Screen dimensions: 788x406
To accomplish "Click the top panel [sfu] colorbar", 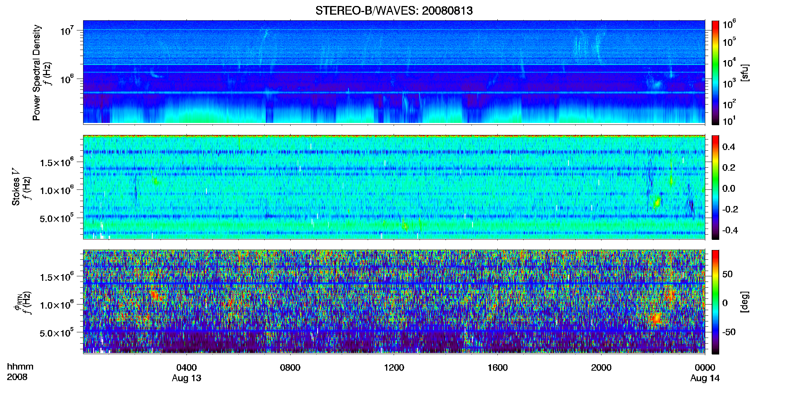I will click(x=715, y=73).
